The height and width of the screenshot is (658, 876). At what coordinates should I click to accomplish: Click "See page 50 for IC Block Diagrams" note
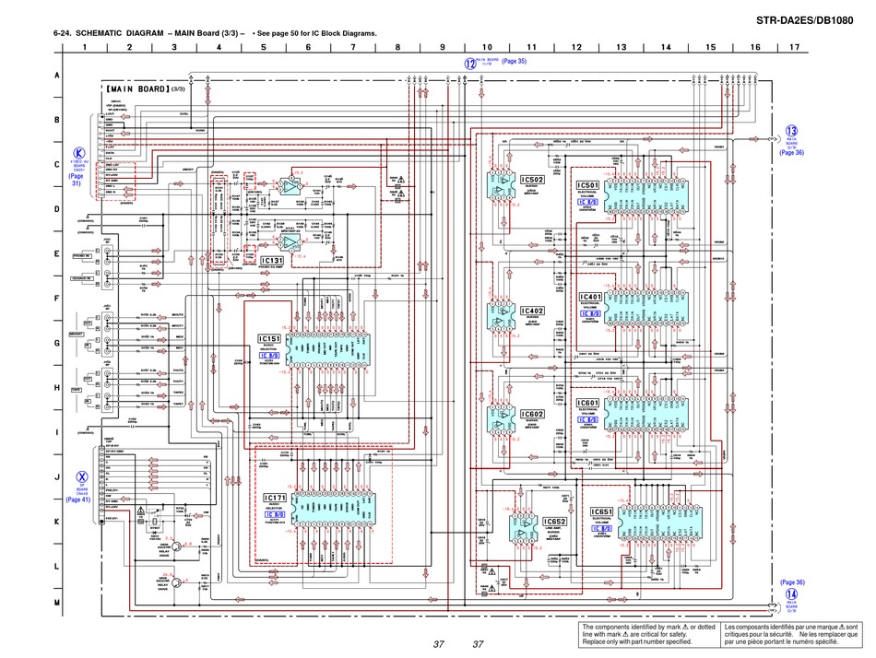317,33
